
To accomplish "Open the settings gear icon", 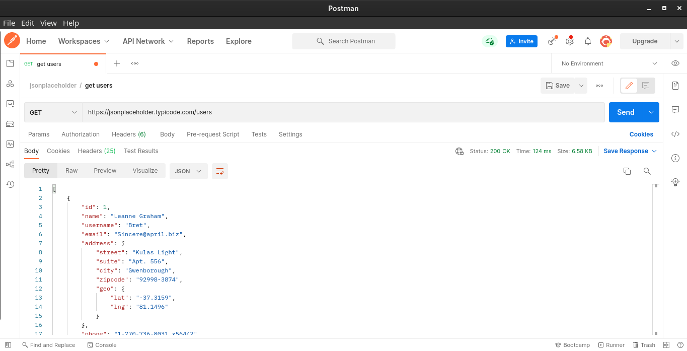I will tap(570, 41).
